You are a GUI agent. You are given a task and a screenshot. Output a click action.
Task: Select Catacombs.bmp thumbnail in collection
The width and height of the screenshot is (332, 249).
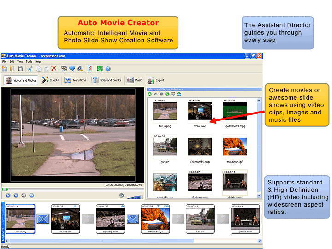coord(200,147)
